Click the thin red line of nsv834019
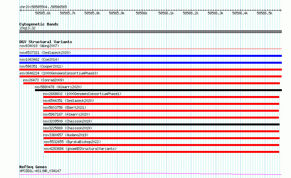Image resolution: width=291 pixels, height=178 pixels. point(150,49)
